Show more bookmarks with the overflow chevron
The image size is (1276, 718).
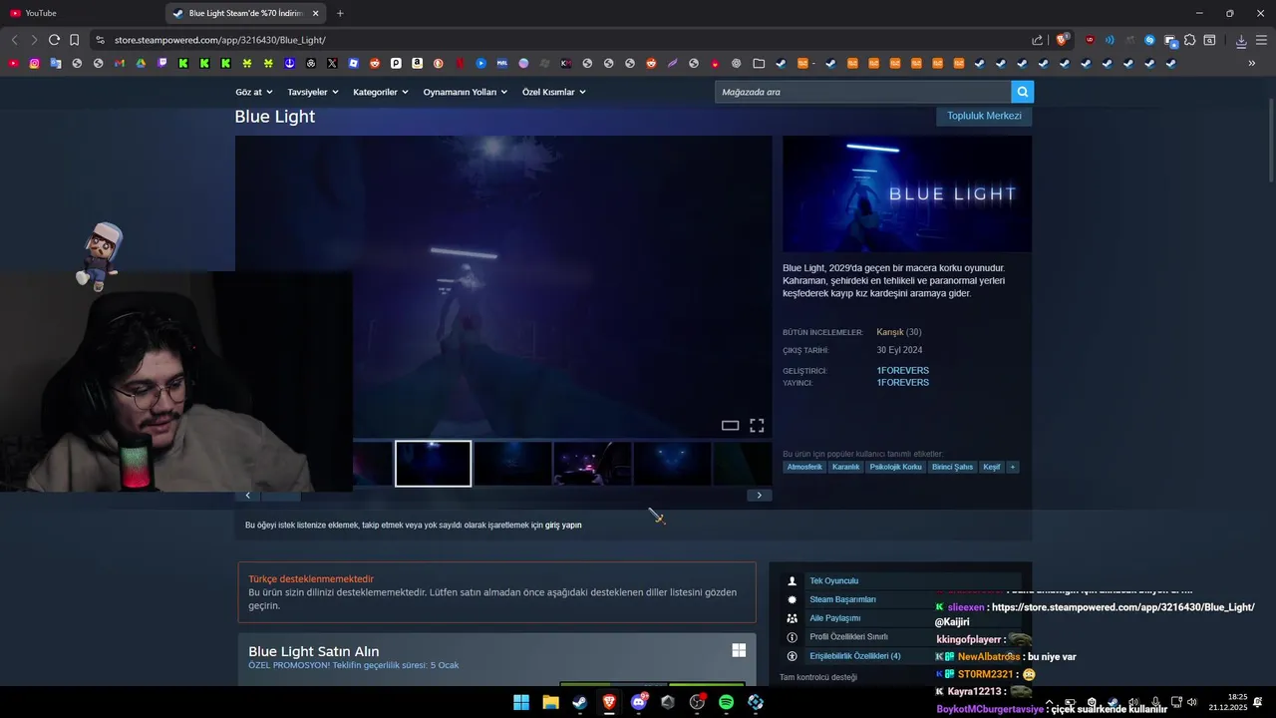point(1252,63)
